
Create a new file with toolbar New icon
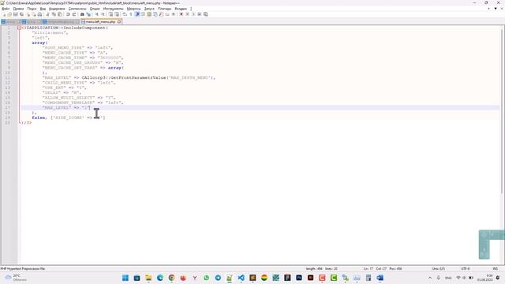[x=4, y=14]
